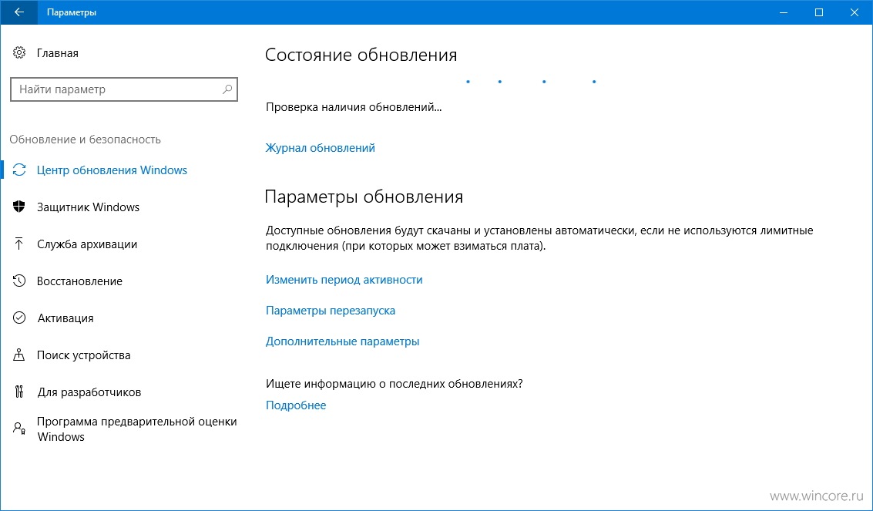Click the Параметры обновления heading

coord(364,197)
